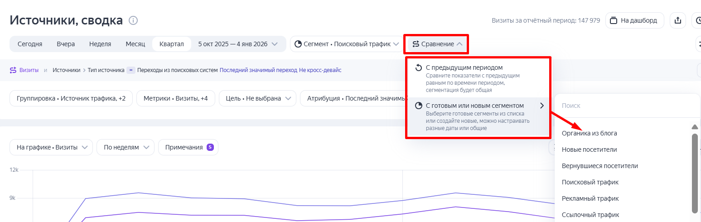
Task: Click the segment list scrollbar up arrow
Action: [x=694, y=127]
